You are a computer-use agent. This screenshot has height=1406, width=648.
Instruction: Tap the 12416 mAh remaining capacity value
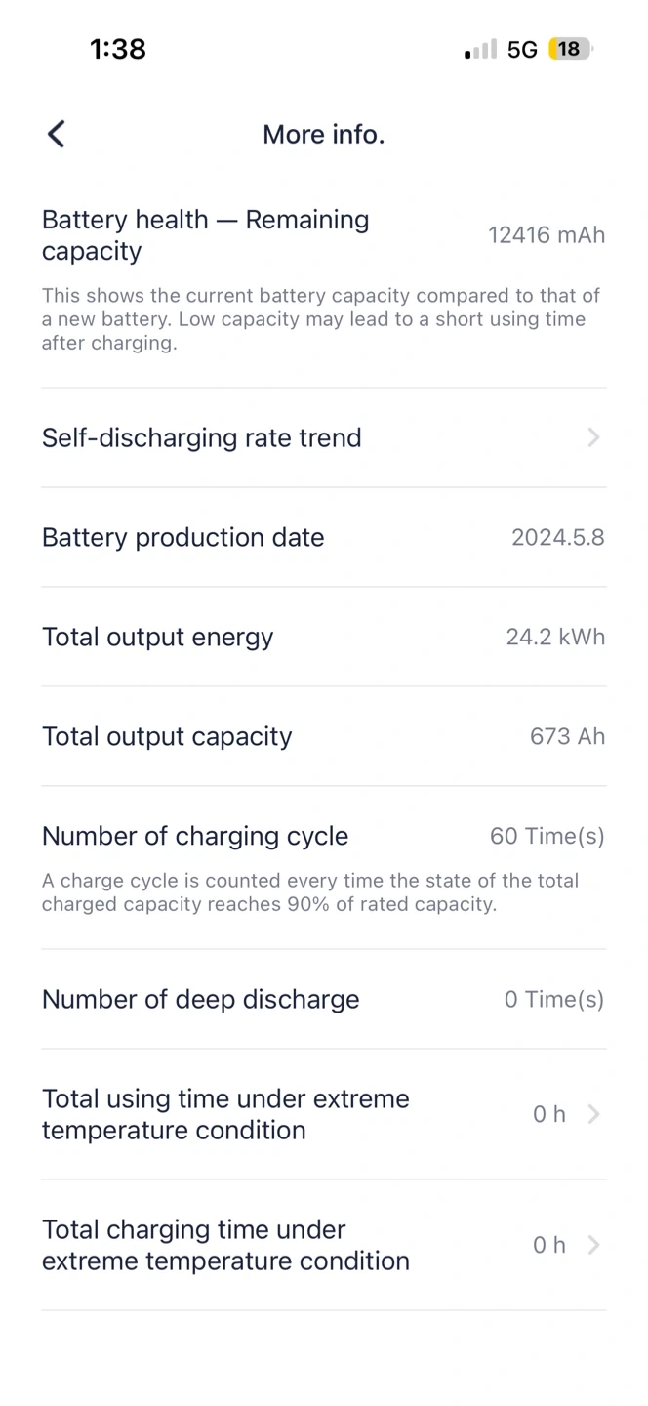click(547, 235)
